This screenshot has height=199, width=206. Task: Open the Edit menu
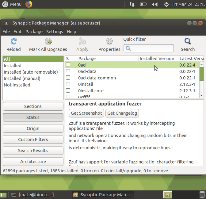coord(17,32)
